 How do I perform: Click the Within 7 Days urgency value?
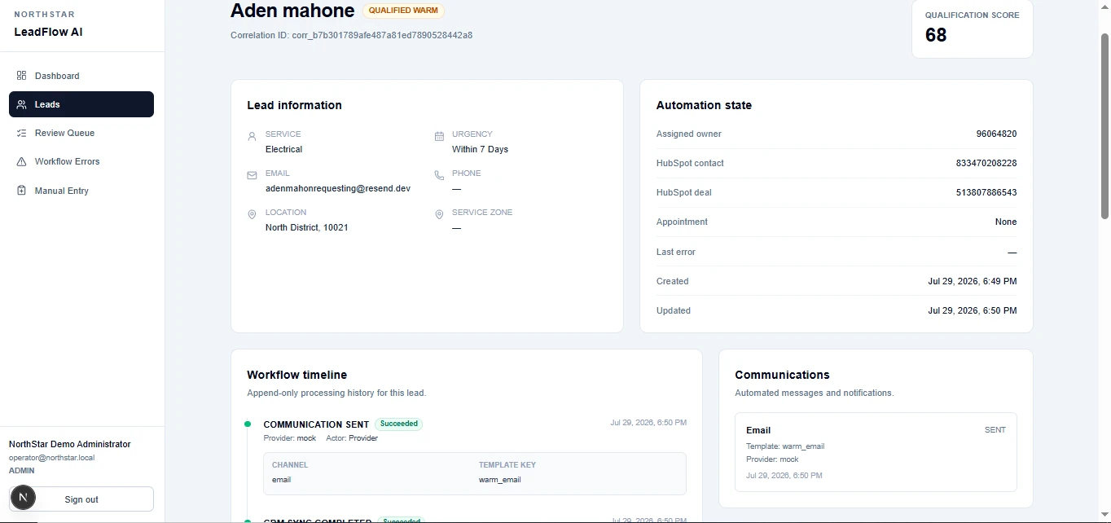480,149
